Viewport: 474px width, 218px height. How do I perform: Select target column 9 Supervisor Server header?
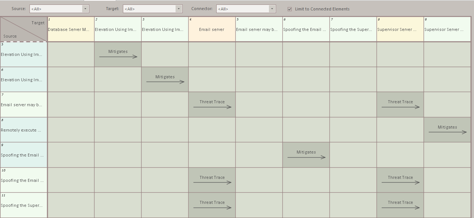[x=447, y=29]
